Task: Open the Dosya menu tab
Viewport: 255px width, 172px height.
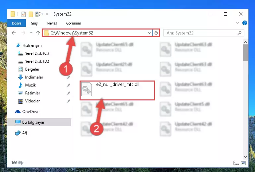Action: point(17,23)
